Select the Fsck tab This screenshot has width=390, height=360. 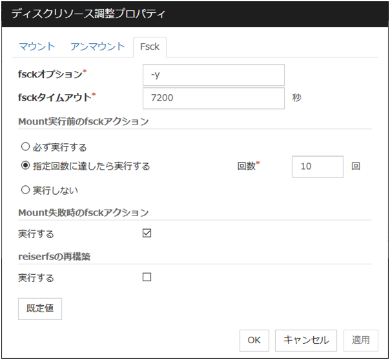tap(150, 47)
